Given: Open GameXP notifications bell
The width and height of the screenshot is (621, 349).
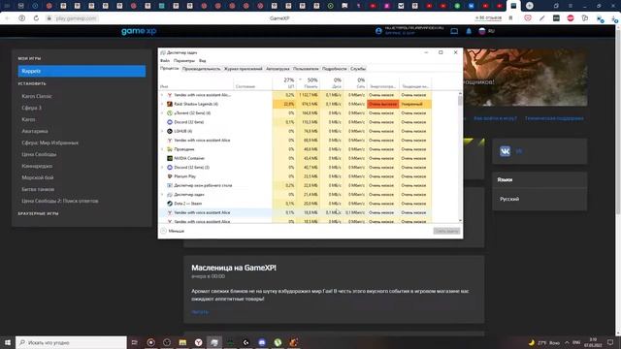Looking at the screenshot, I should pos(469,31).
